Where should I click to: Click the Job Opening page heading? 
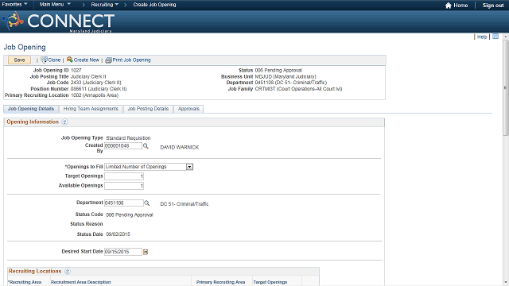coord(25,47)
